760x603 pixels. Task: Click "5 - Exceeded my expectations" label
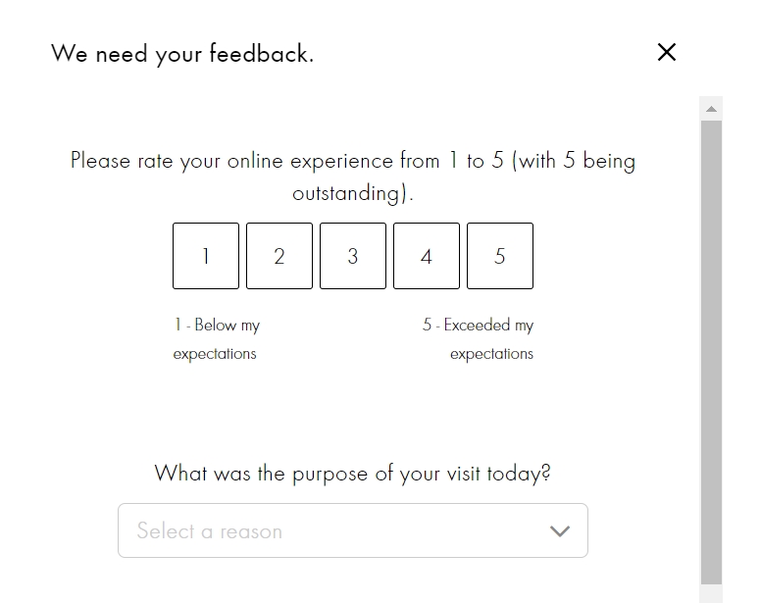(x=479, y=339)
